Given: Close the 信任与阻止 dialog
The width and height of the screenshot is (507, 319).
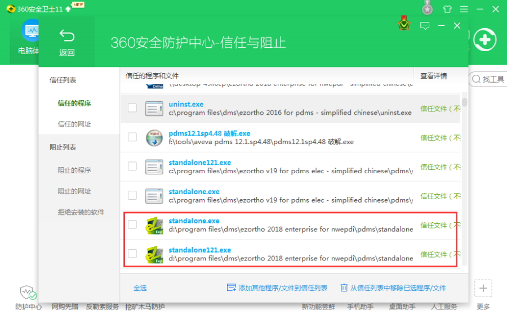Looking at the screenshot, I should (457, 25).
